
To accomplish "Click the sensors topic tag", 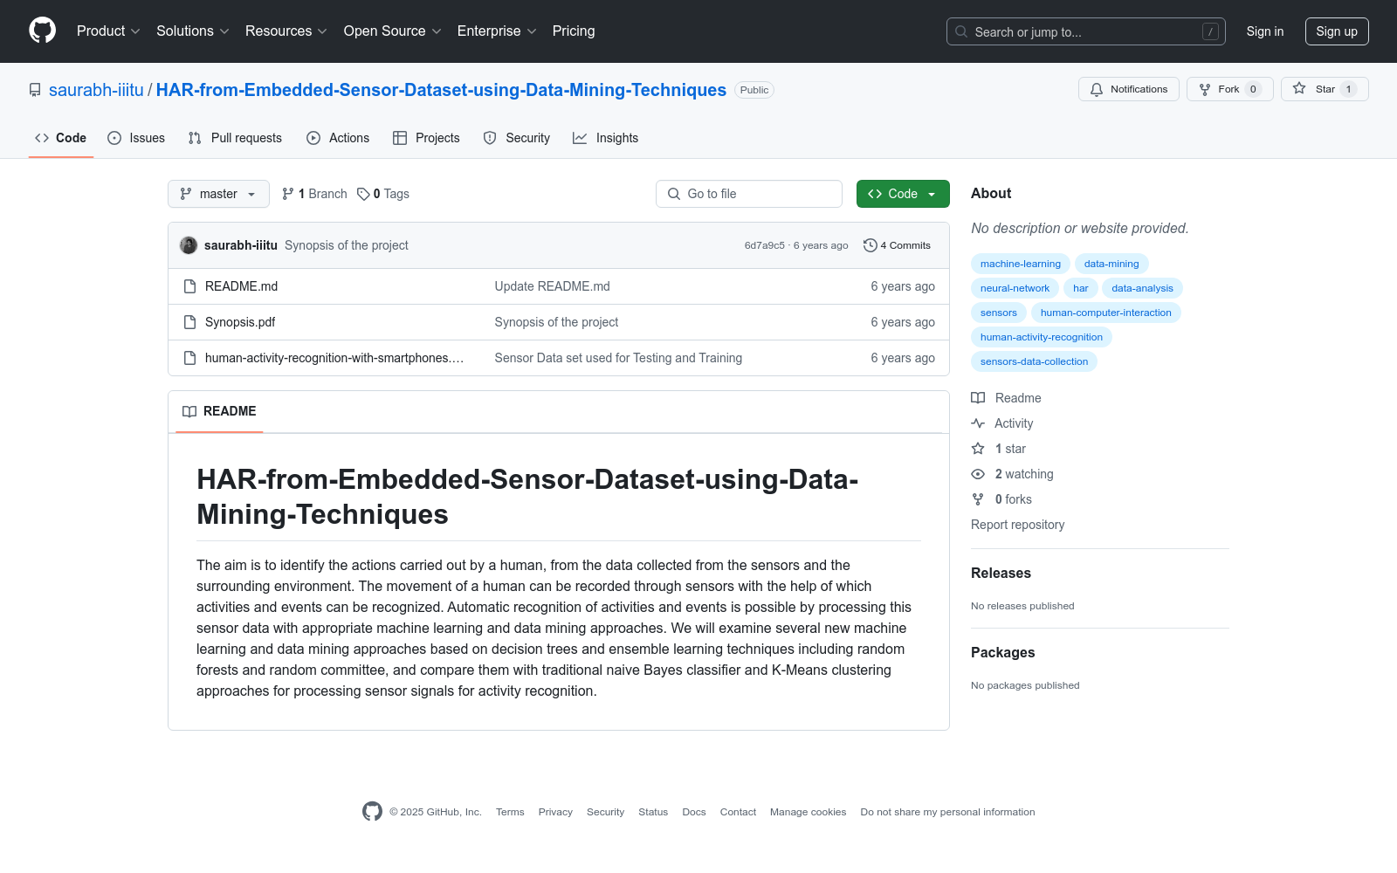I will (999, 313).
